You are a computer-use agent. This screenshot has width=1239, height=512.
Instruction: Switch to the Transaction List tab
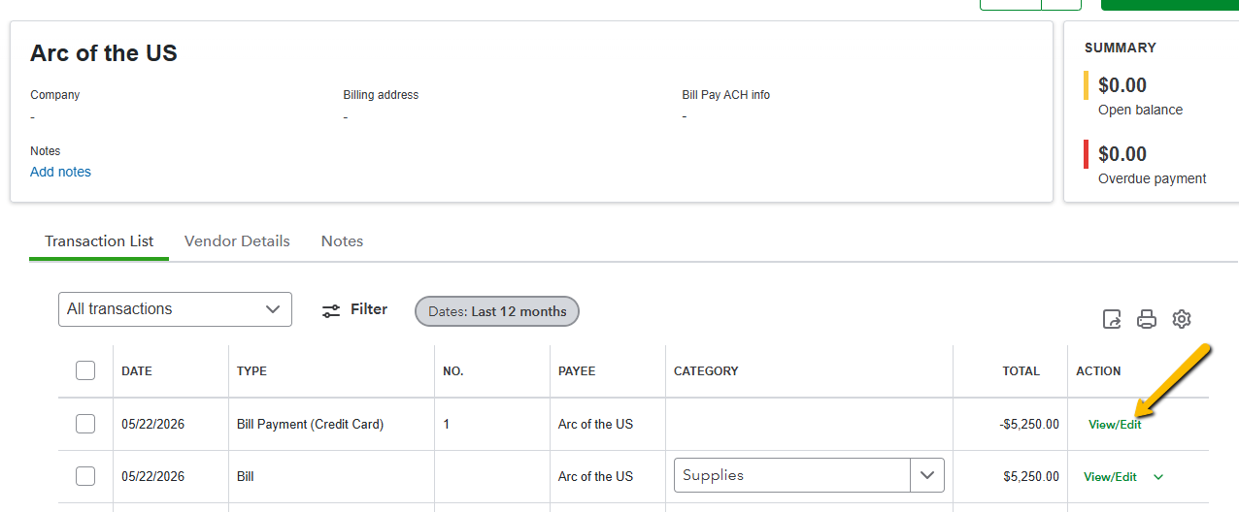pyautogui.click(x=99, y=241)
